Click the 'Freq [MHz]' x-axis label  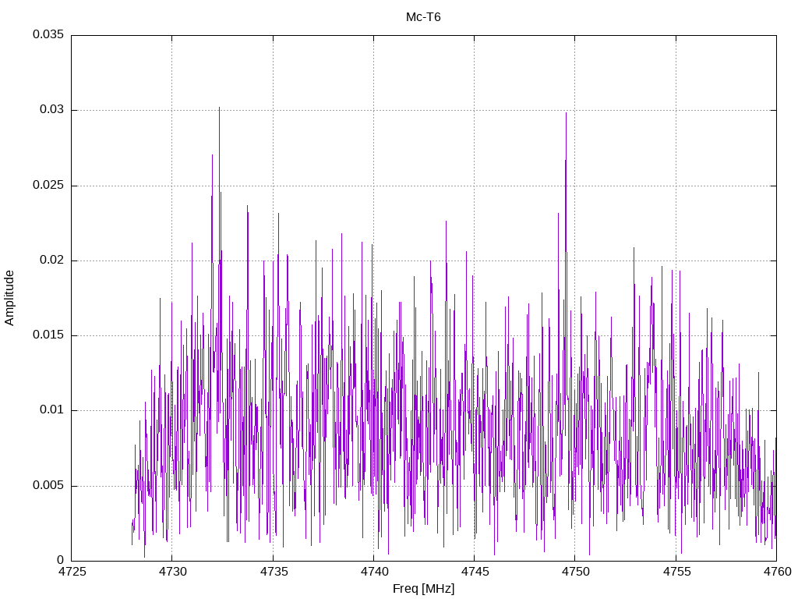click(423, 589)
